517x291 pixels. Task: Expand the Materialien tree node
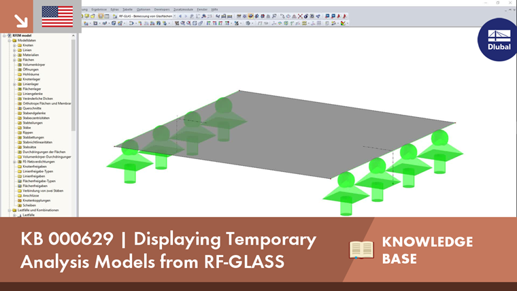[x=14, y=55]
